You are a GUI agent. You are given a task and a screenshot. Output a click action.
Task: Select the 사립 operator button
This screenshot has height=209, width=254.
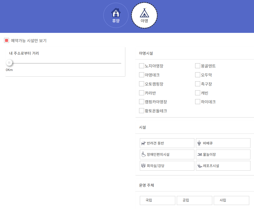231,200
